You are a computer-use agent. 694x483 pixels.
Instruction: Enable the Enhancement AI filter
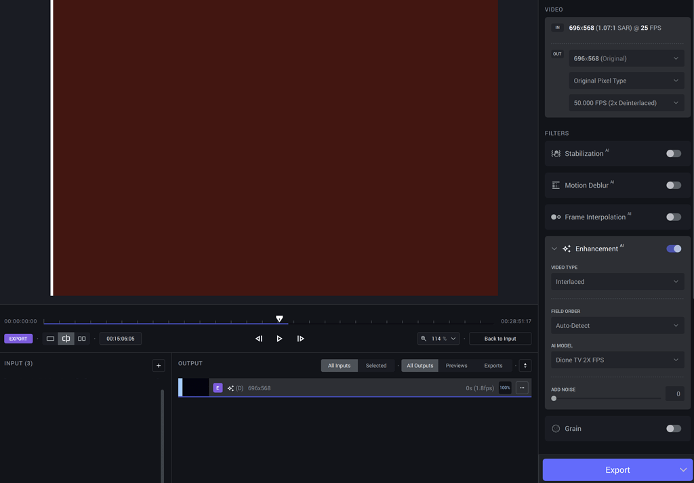pos(674,249)
